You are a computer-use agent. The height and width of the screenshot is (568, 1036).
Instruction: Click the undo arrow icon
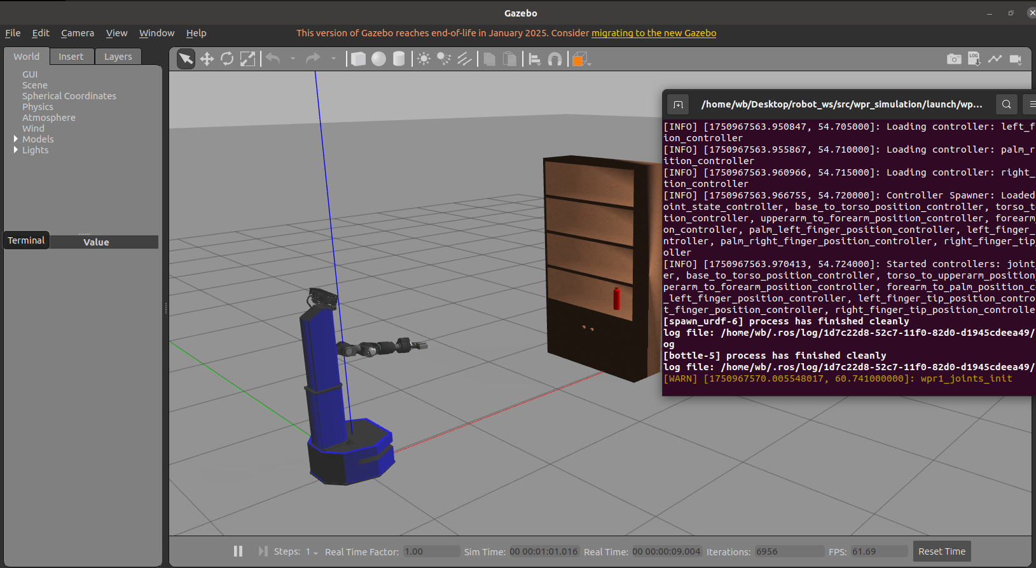(273, 59)
